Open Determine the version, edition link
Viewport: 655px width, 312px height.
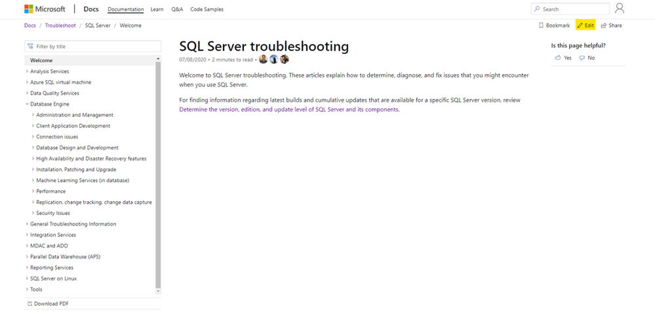[x=289, y=110]
